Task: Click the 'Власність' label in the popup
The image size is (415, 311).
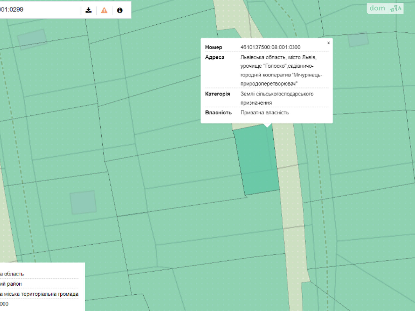Action: click(x=218, y=112)
